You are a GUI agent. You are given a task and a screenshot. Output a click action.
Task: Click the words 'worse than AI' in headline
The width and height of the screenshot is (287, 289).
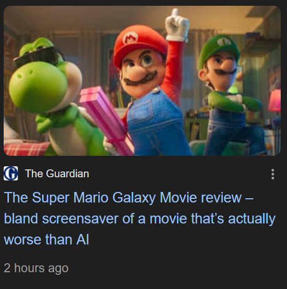coord(46,240)
